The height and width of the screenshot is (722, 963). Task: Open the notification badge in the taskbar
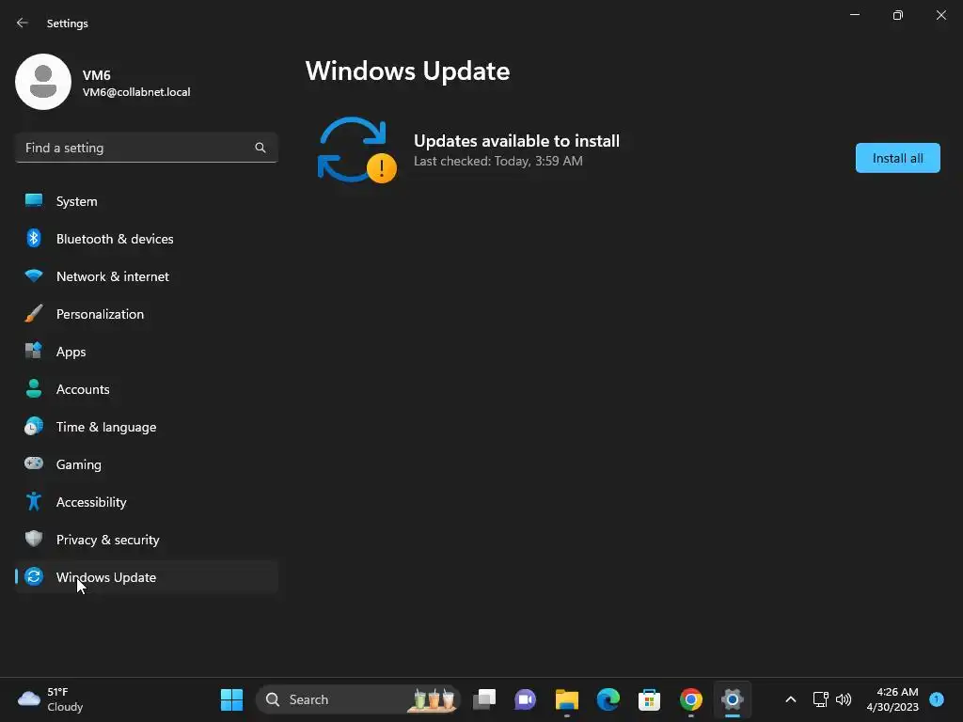click(937, 698)
